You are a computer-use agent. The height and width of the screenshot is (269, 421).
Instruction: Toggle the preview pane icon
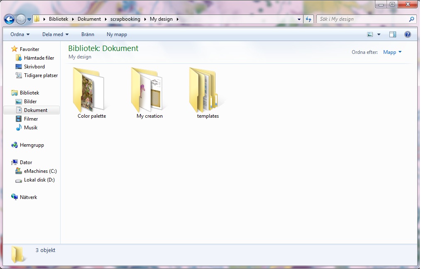point(392,34)
